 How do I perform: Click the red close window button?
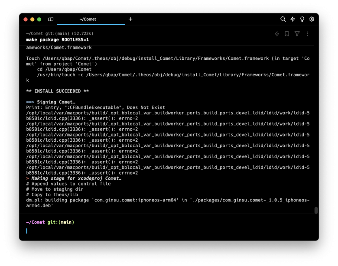click(26, 19)
